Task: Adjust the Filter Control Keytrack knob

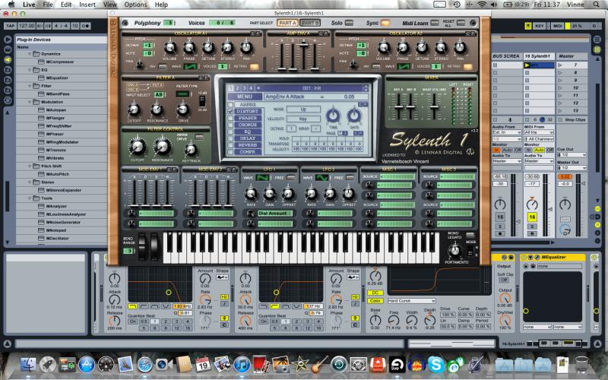Action: (191, 150)
